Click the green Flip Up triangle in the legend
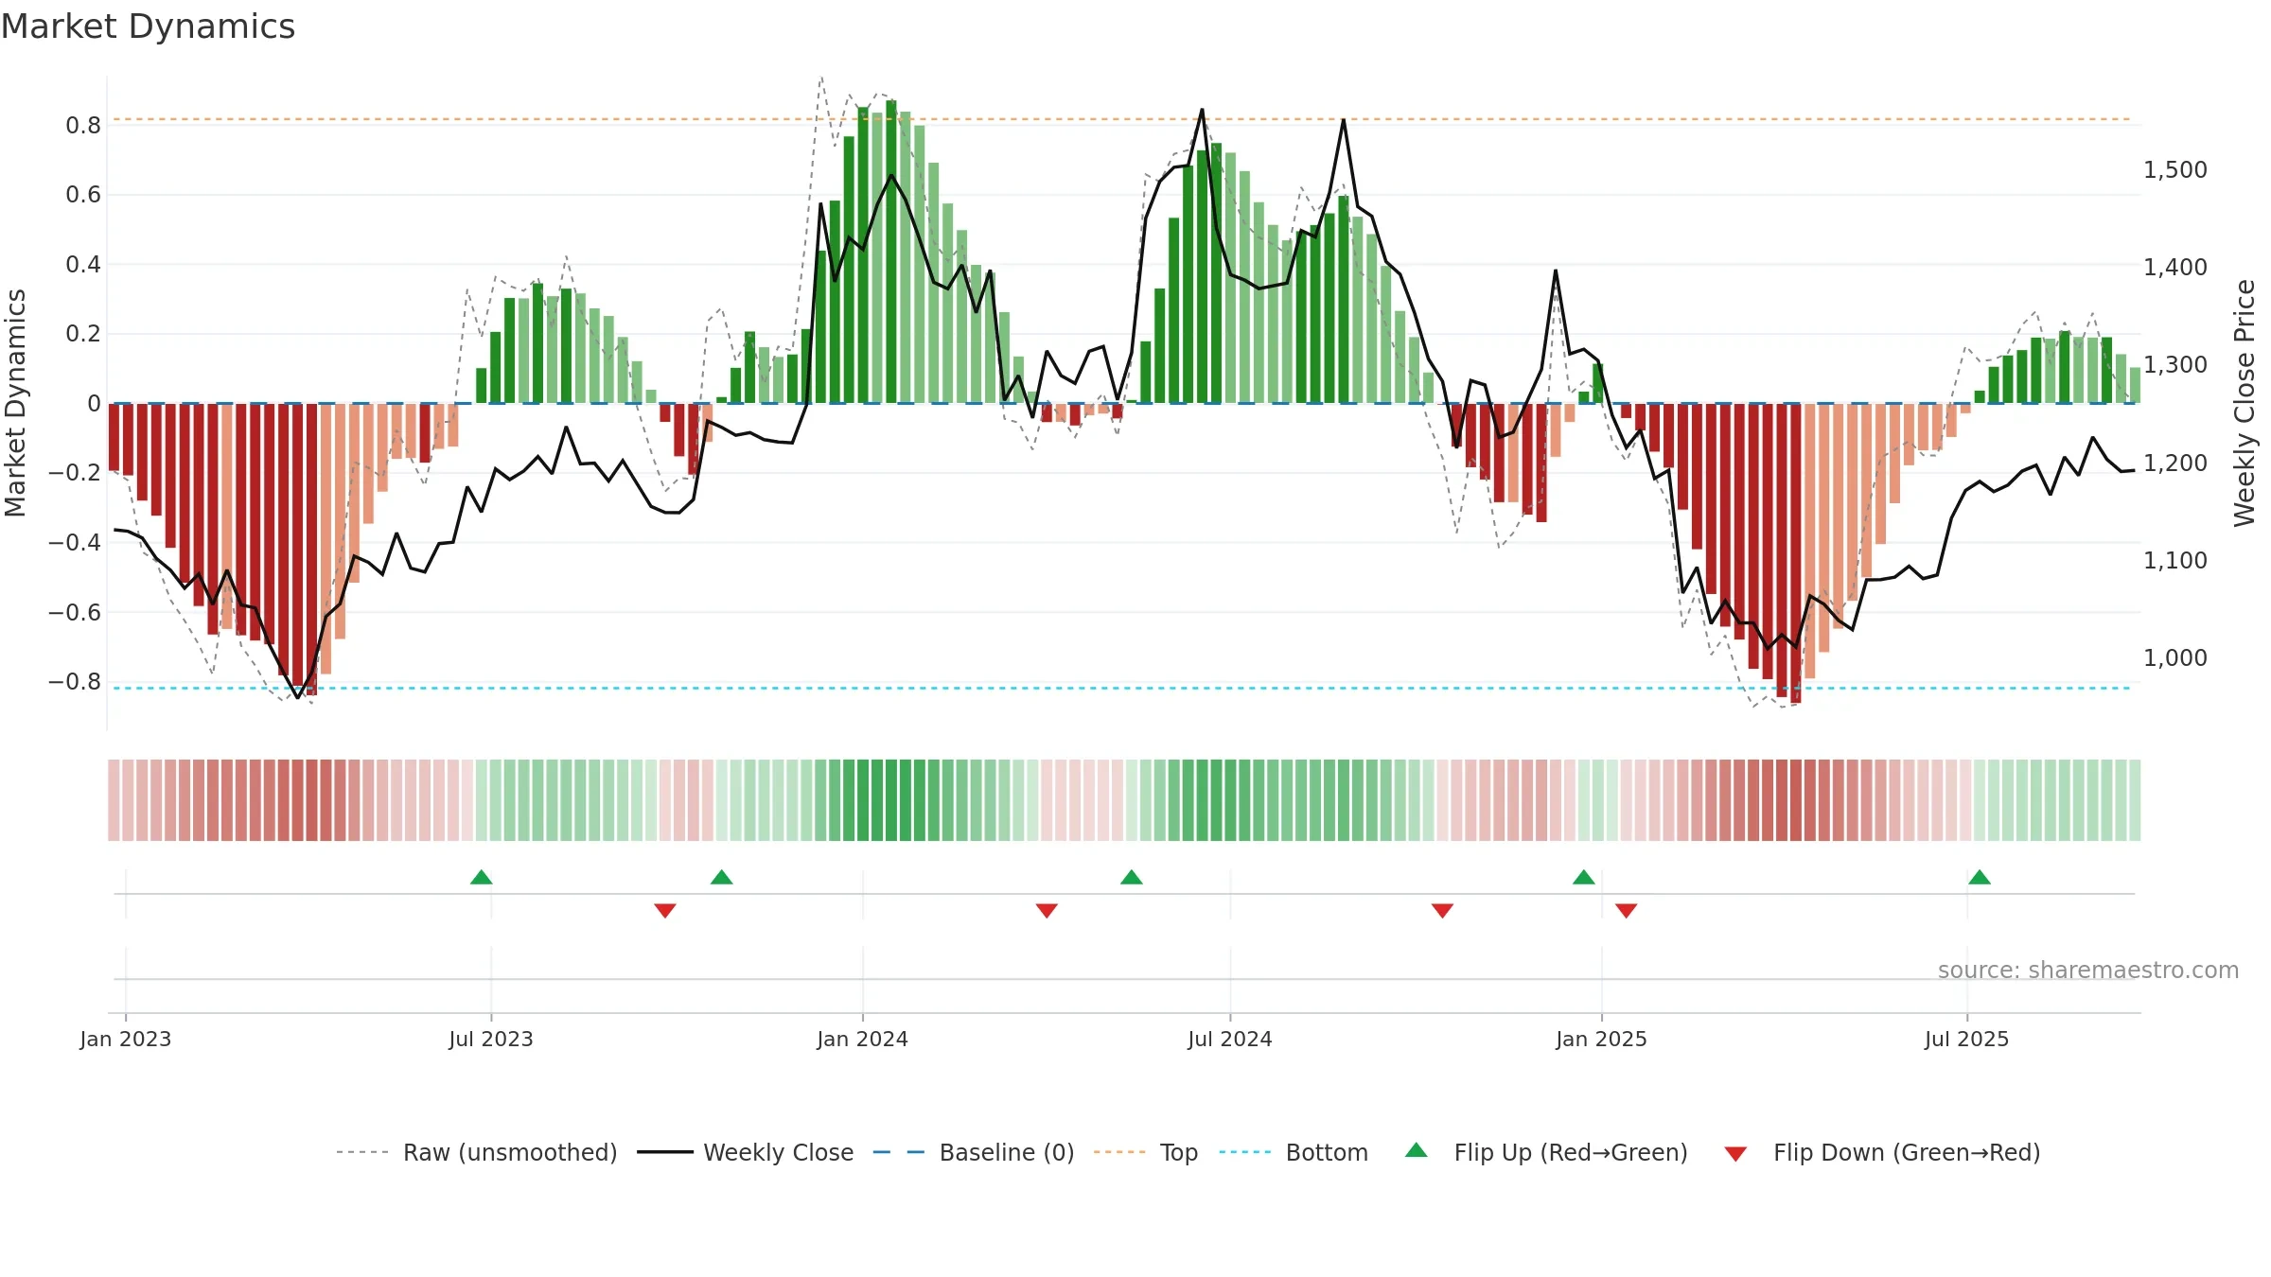The width and height of the screenshot is (2271, 1277). 1417,1150
